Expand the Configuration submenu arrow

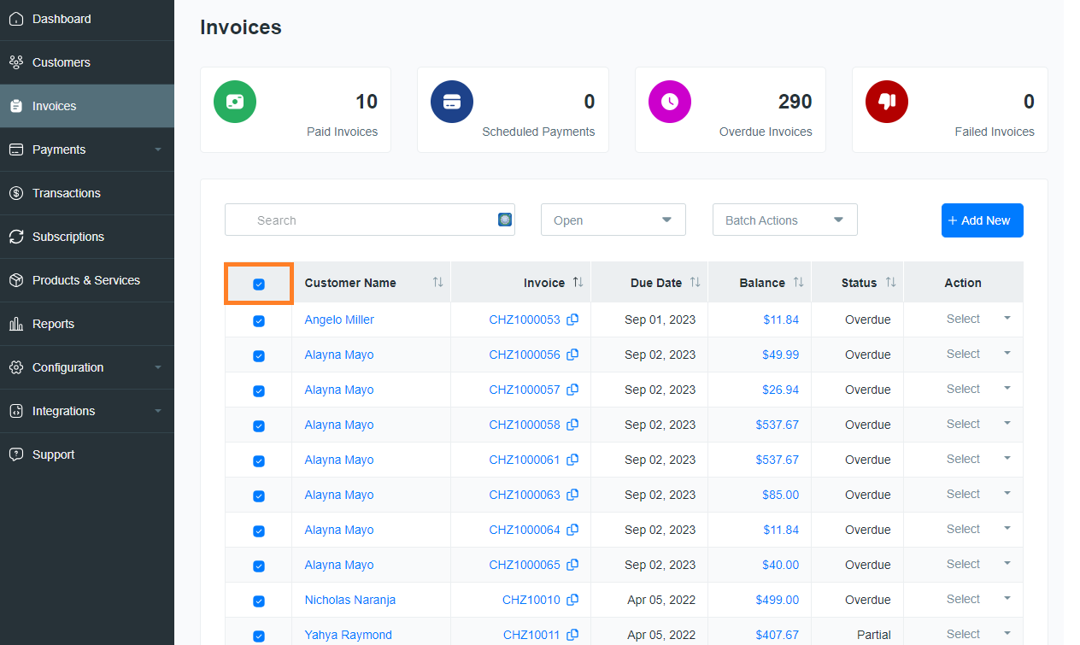[157, 367]
